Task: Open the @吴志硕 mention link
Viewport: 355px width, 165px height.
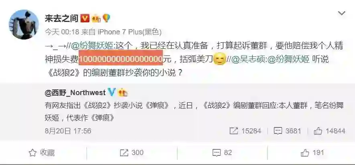Action: [248, 59]
